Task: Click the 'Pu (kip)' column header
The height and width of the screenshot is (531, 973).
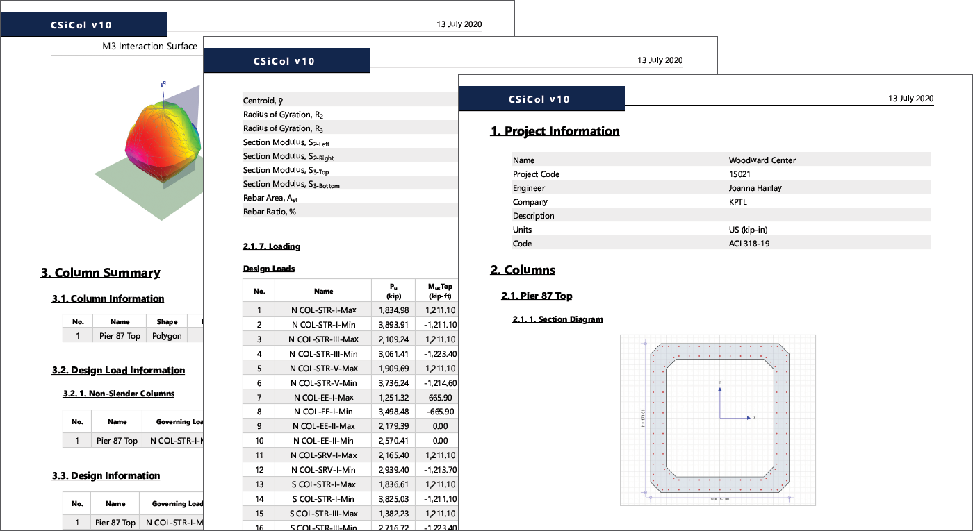Action: [393, 291]
